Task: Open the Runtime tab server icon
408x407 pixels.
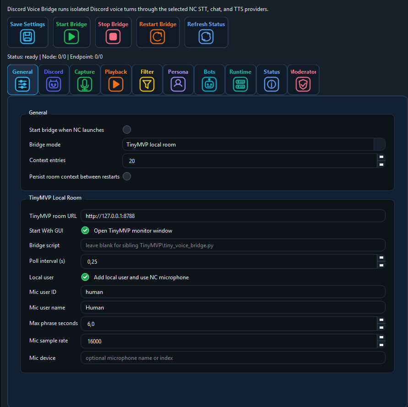Action: pos(240,84)
